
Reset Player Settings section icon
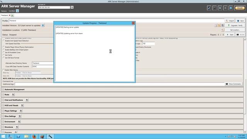[x=20, y=111]
